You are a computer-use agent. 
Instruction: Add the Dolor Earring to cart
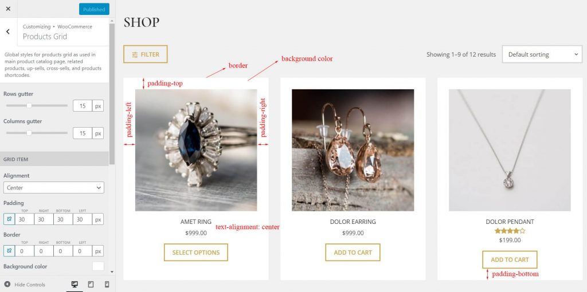click(353, 252)
